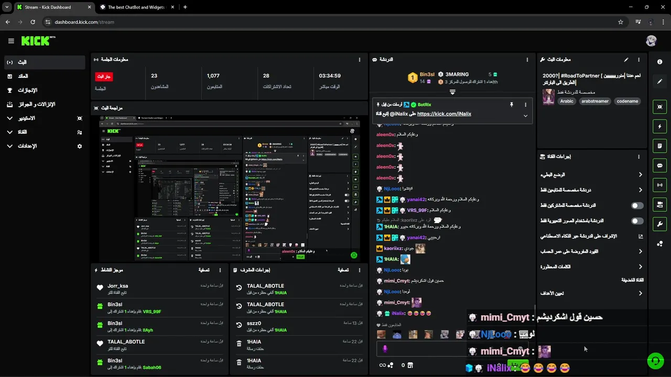Open kick.com/iNalix link in pinned message
The height and width of the screenshot is (377, 671).
point(444,114)
